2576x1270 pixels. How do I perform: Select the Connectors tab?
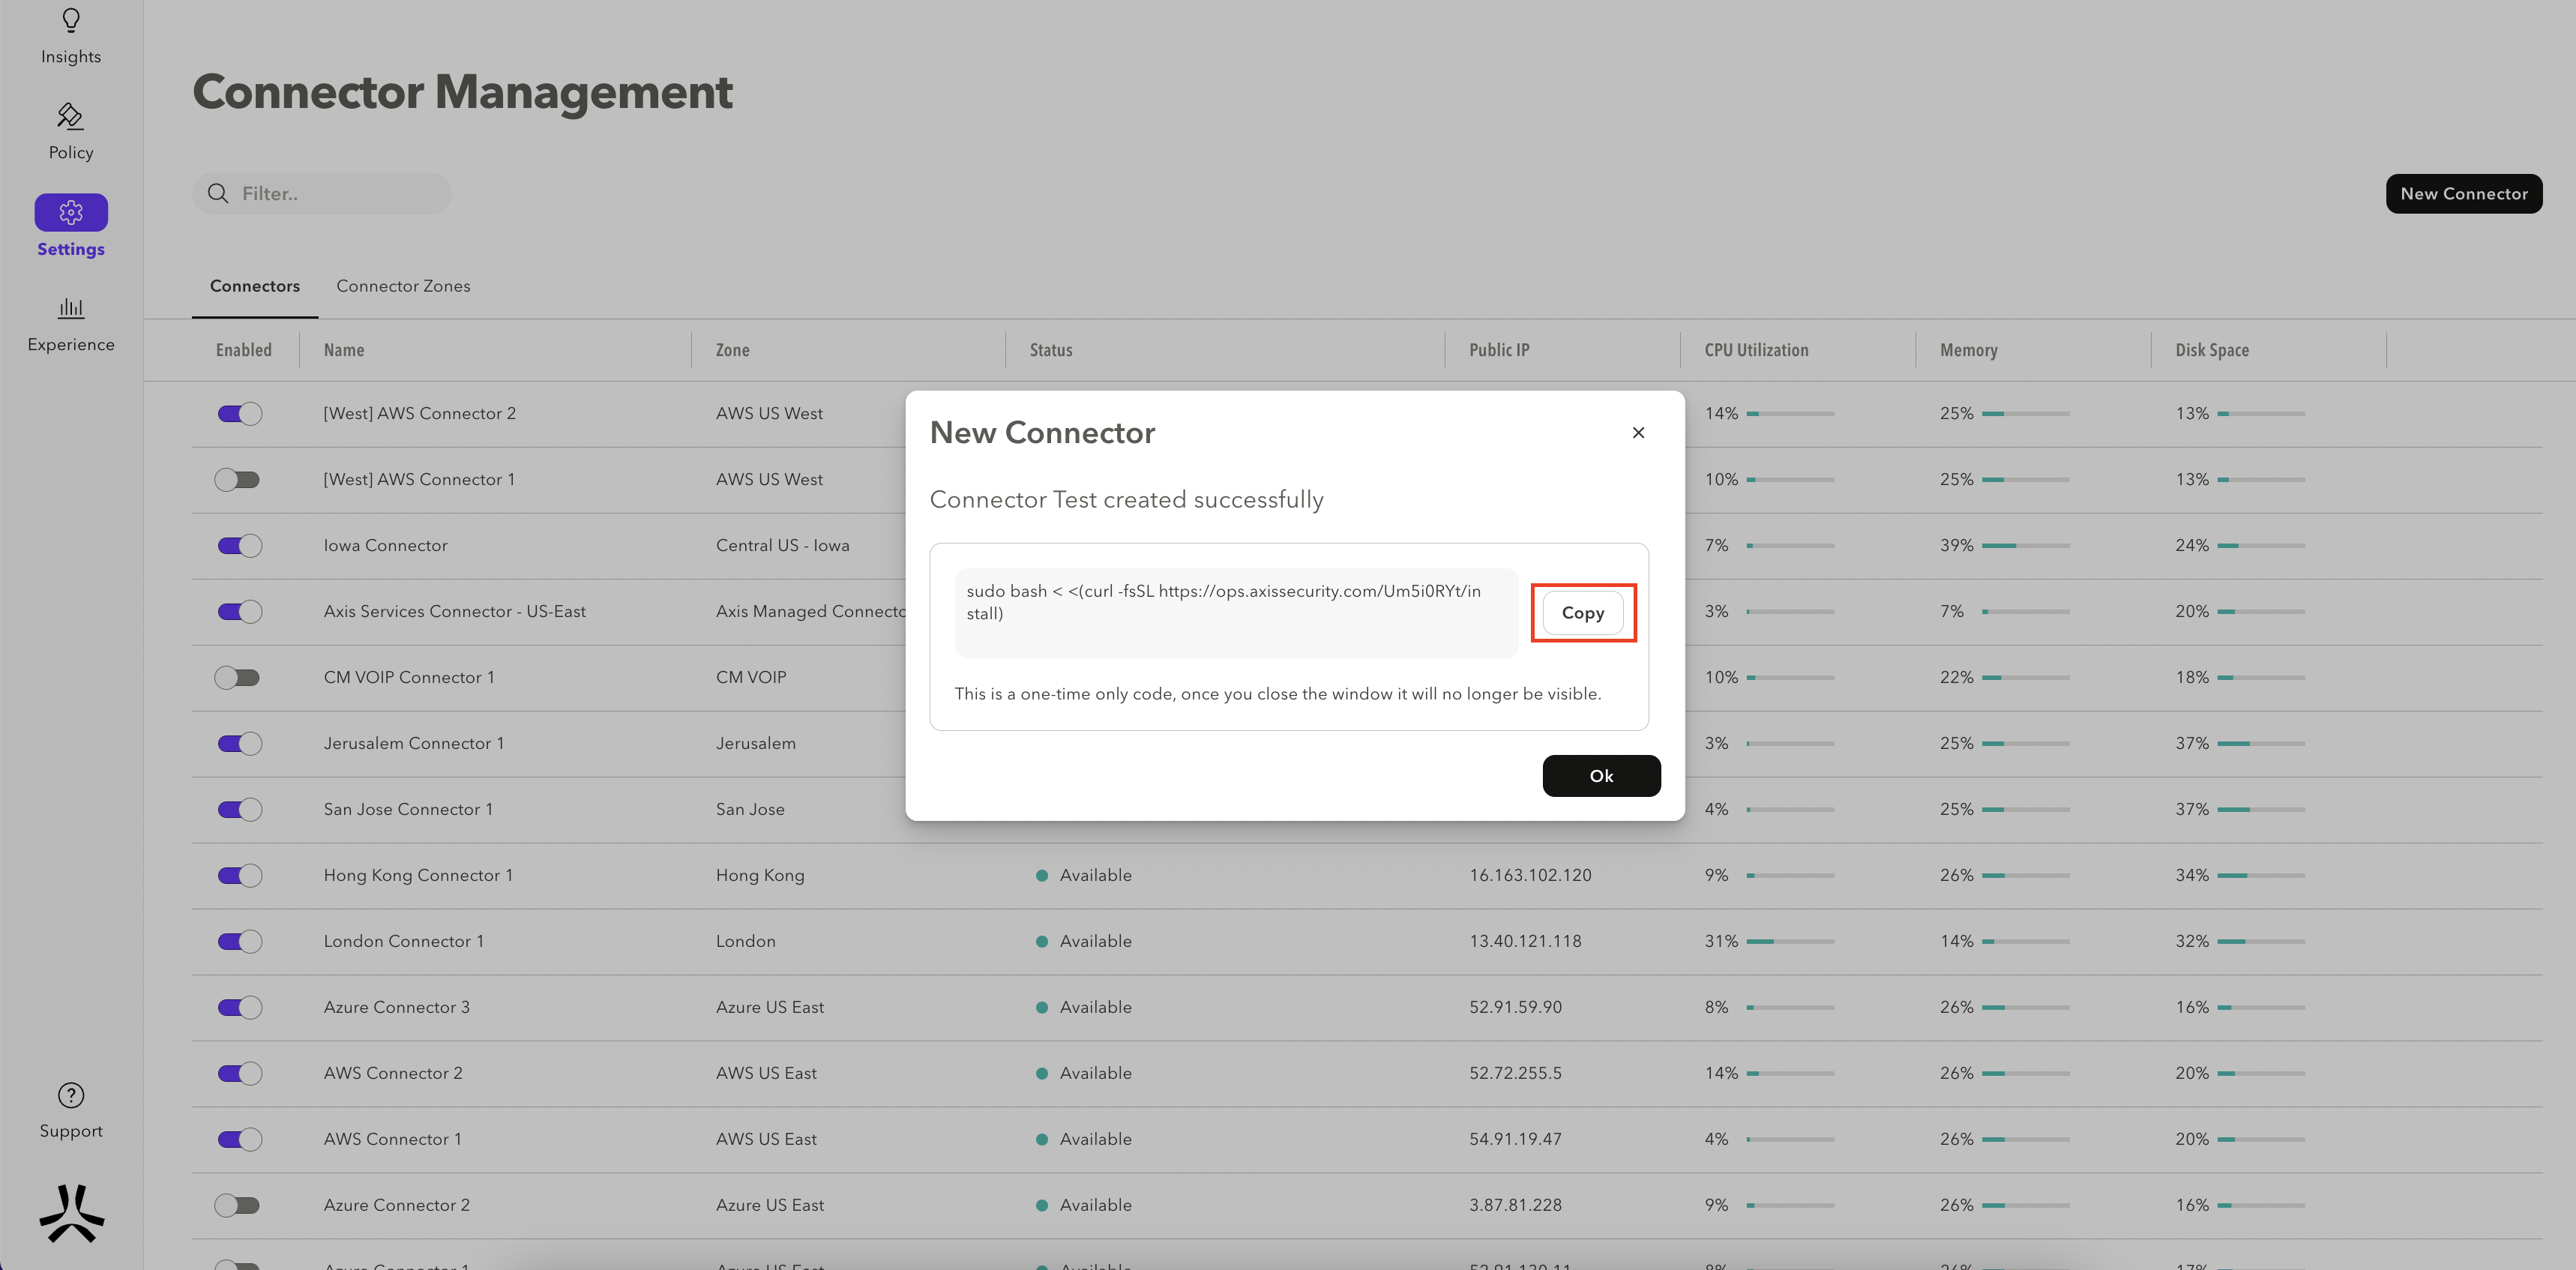255,286
